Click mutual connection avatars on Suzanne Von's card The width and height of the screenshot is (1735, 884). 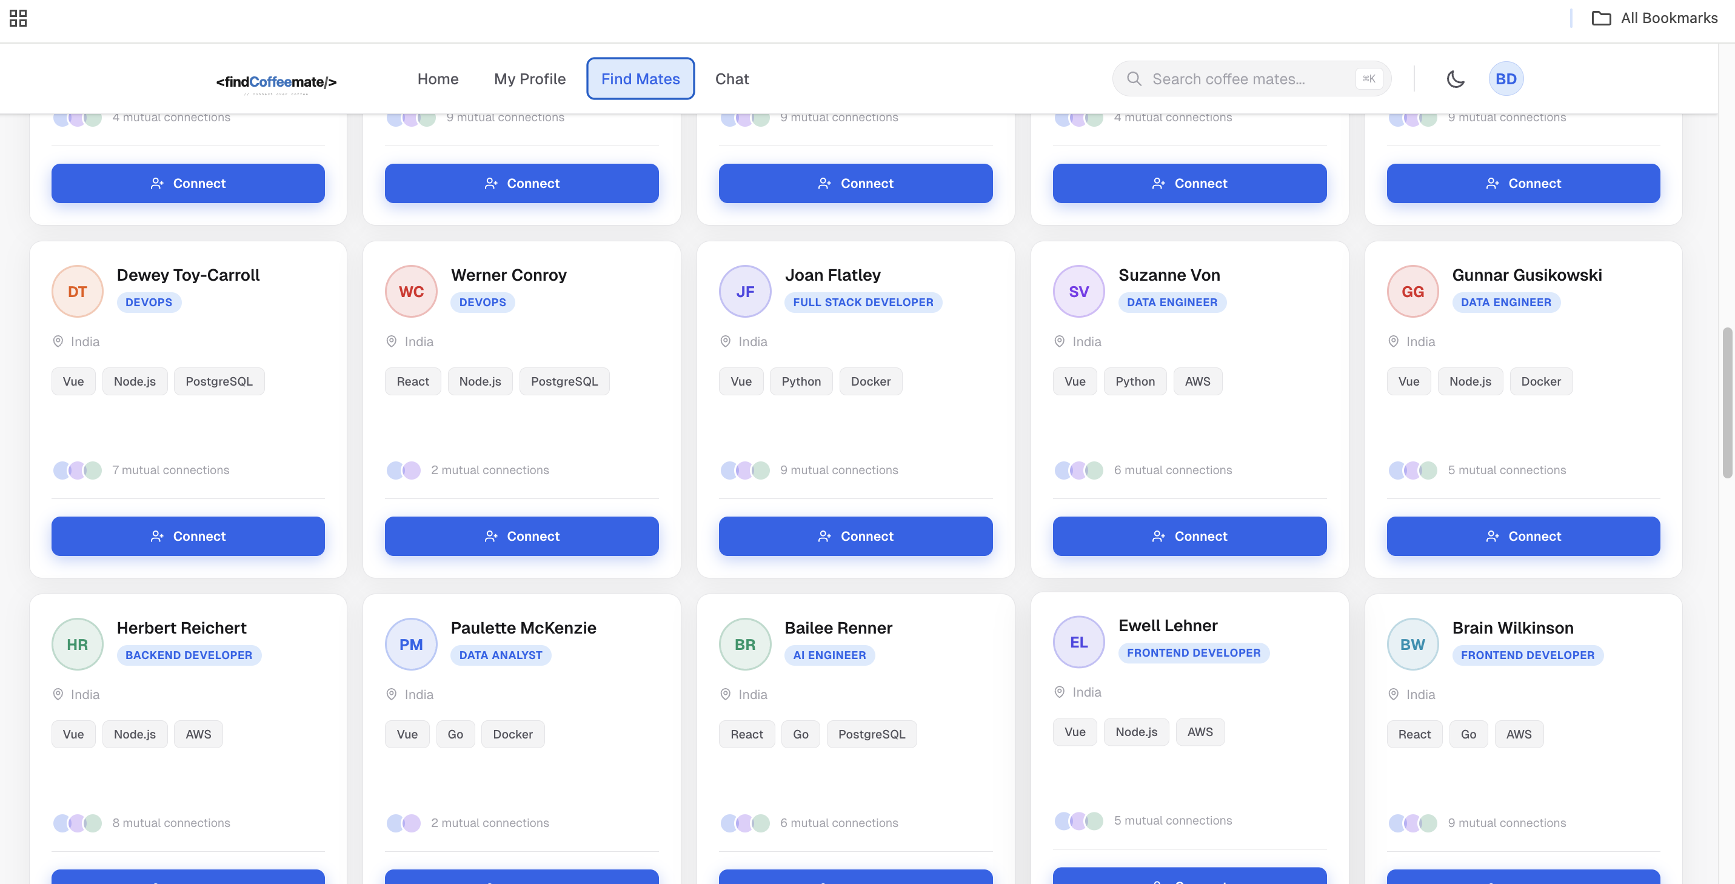[x=1079, y=470]
